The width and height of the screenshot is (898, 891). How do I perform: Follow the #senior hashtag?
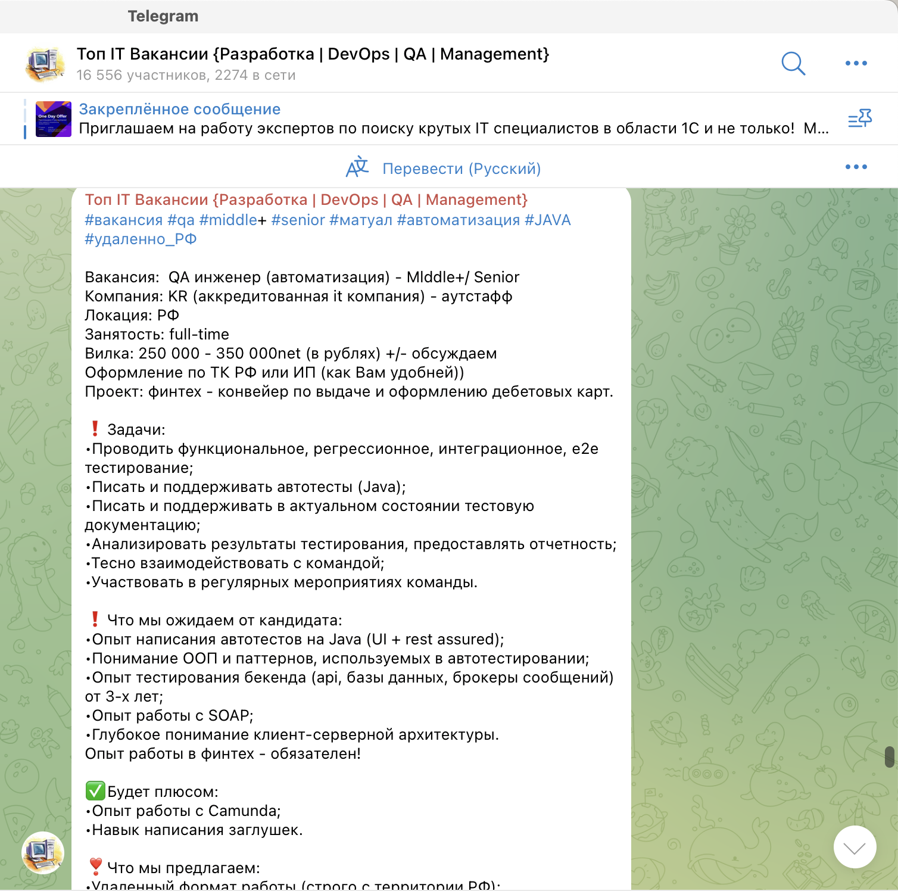[x=298, y=220]
